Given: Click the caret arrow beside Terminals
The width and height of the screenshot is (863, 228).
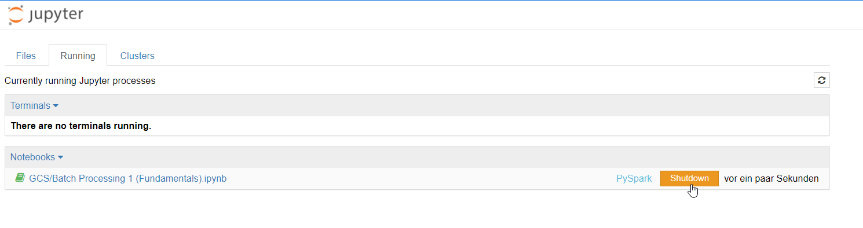Looking at the screenshot, I should coord(56,106).
